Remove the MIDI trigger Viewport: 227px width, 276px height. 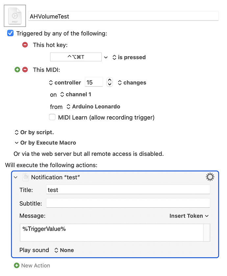pos(25,70)
